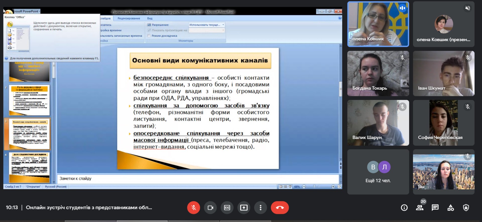The height and width of the screenshot is (222, 482).
Task: Show the participants list with 20 badge
Action: [420, 207]
